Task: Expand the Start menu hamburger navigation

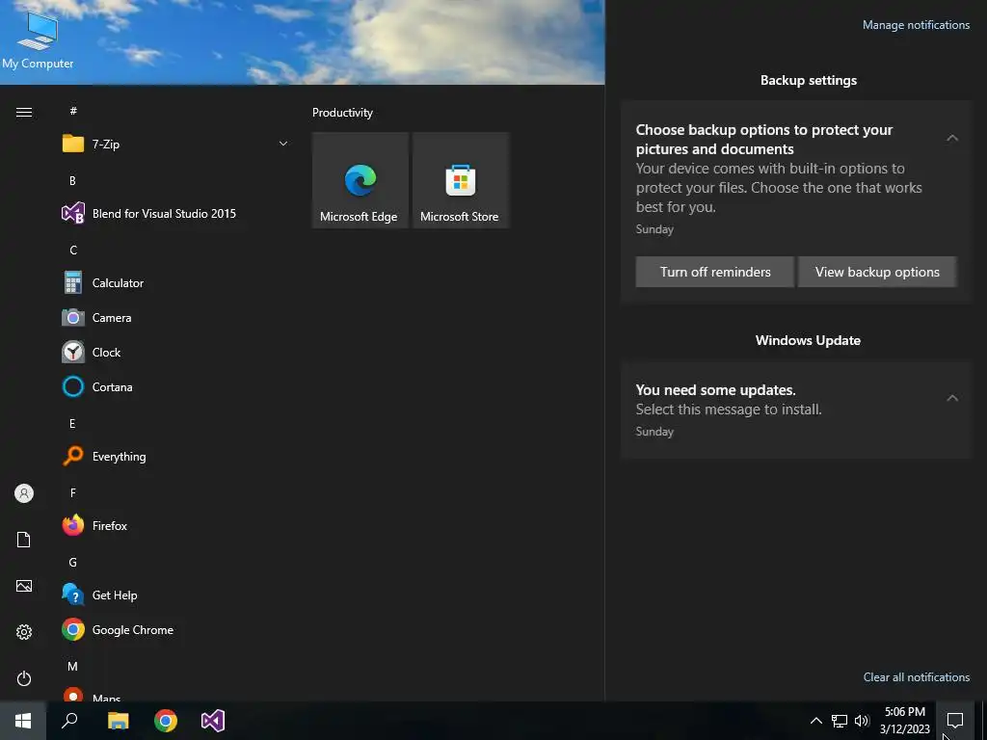Action: [24, 112]
